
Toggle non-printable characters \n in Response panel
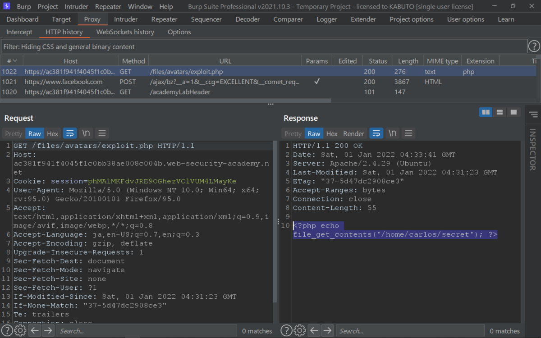[x=392, y=133]
